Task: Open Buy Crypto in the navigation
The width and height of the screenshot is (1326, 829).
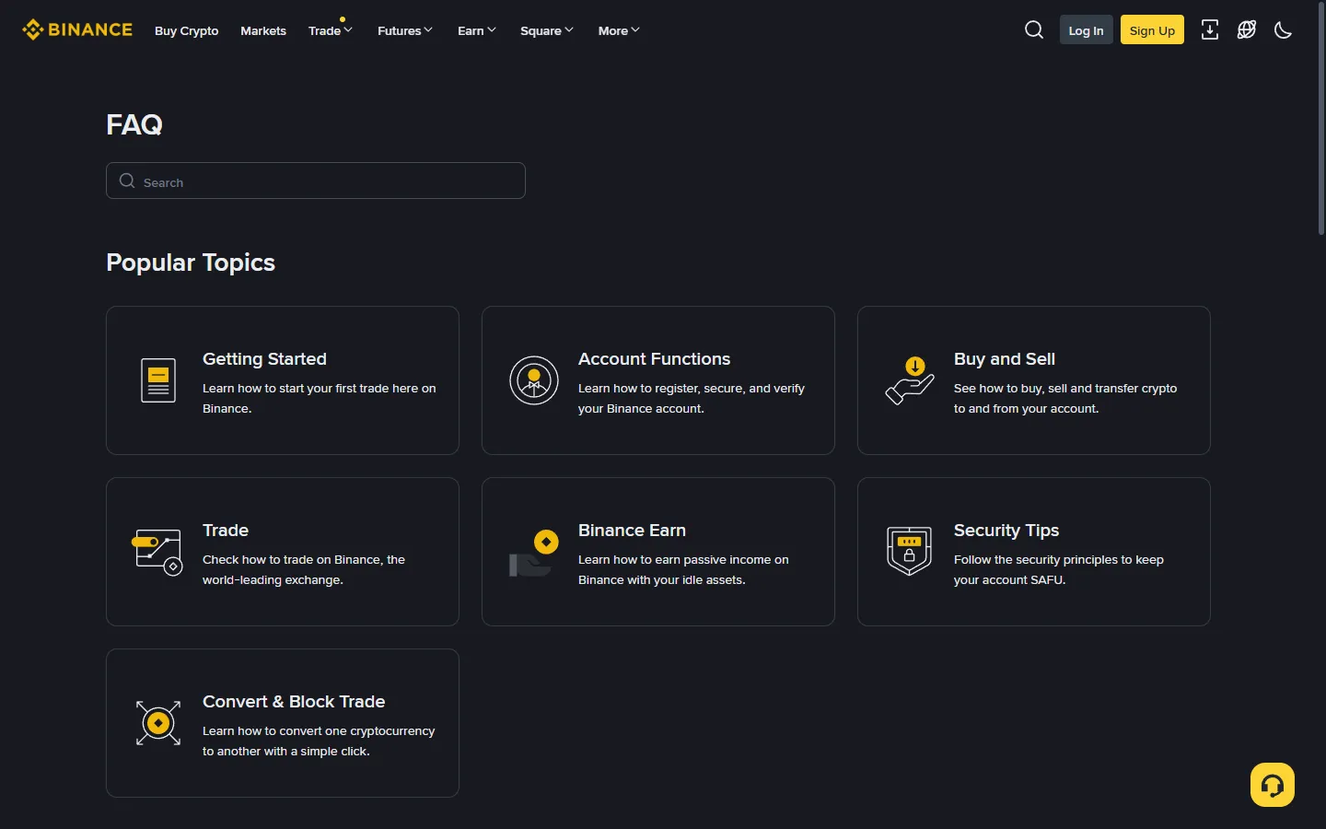Action: click(187, 30)
